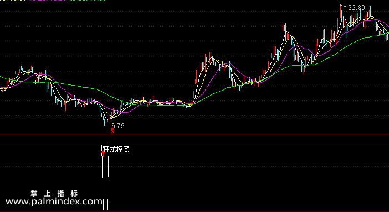Click the green MA label at top edge

click(88, 1)
